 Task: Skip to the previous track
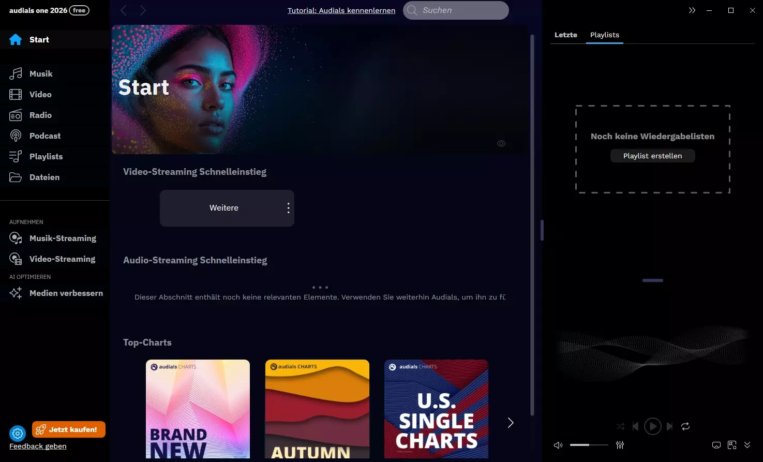(636, 426)
